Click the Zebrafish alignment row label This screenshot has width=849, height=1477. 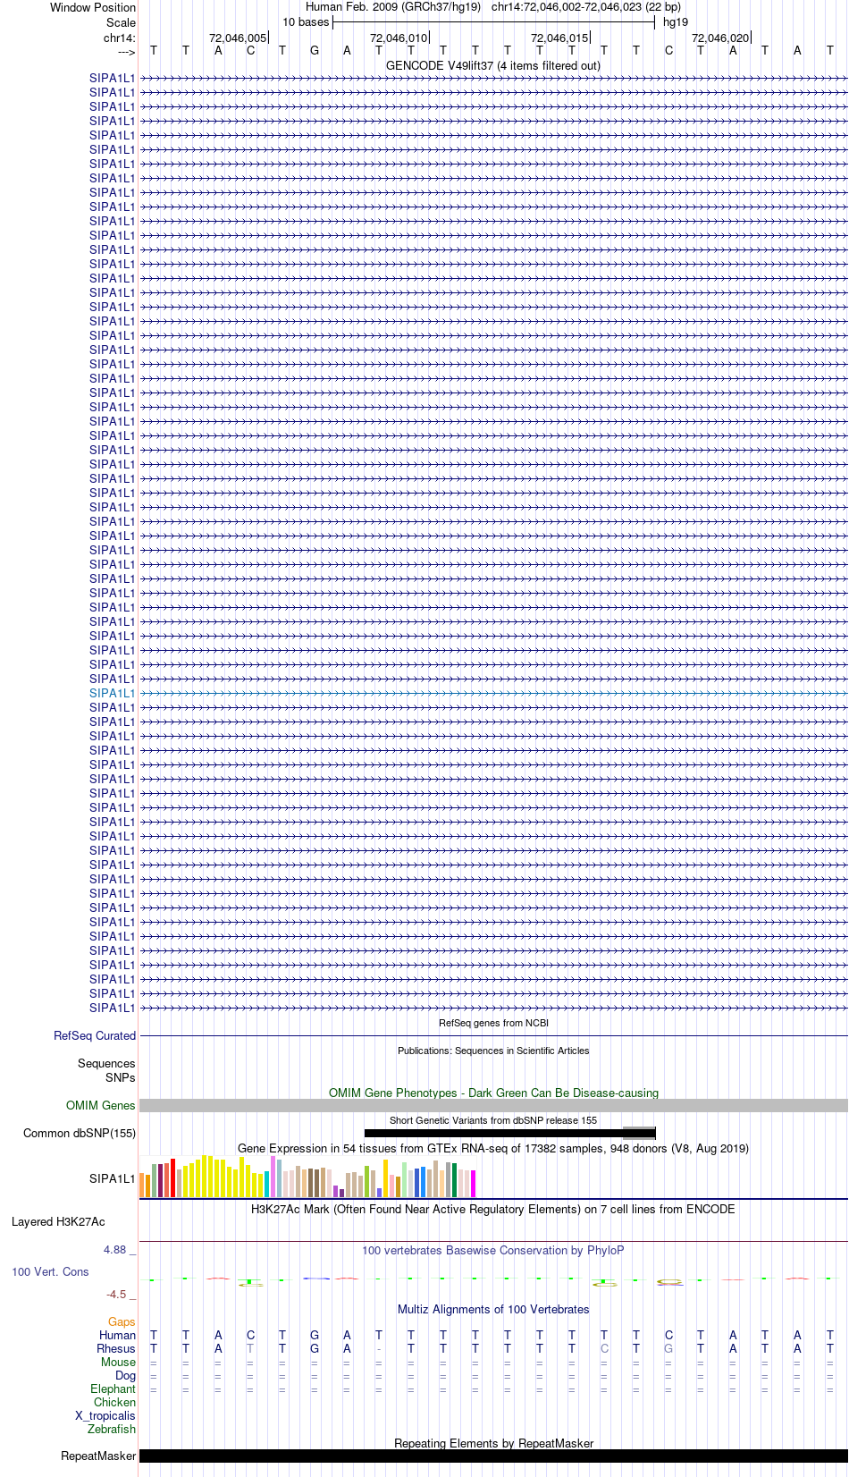pos(112,1429)
